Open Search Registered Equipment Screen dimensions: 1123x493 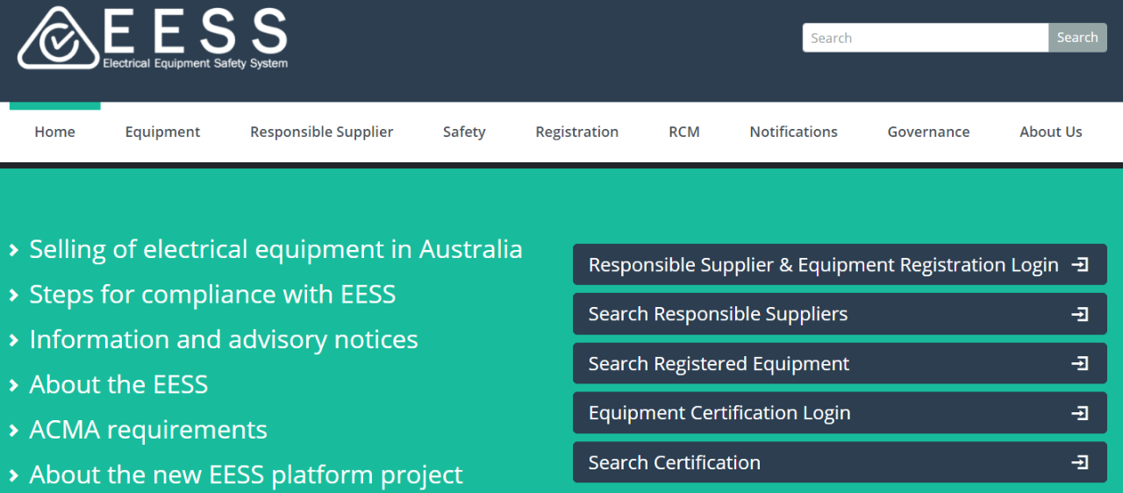pyautogui.click(x=840, y=363)
